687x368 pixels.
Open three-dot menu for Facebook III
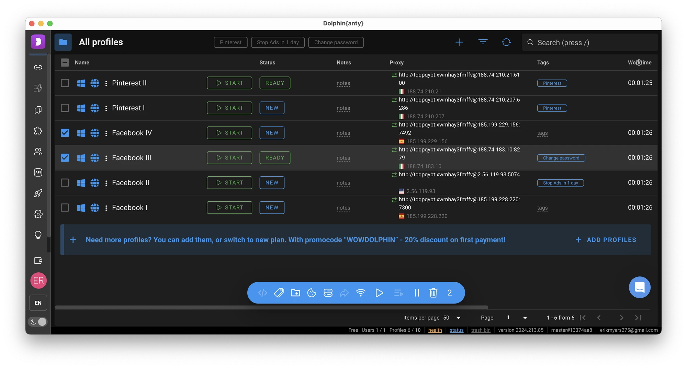106,158
